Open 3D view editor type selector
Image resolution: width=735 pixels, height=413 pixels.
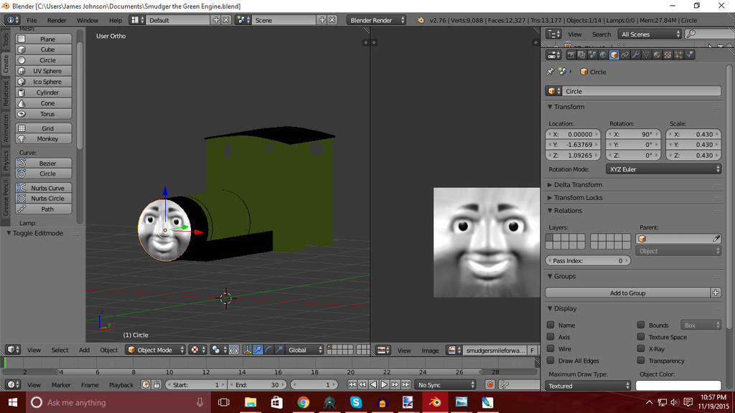pos(13,350)
